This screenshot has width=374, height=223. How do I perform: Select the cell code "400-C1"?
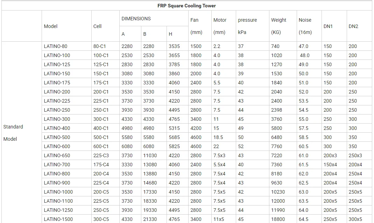tap(101, 128)
